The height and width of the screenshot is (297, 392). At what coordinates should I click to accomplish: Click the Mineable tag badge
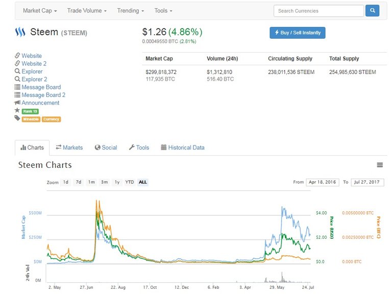tap(31, 119)
